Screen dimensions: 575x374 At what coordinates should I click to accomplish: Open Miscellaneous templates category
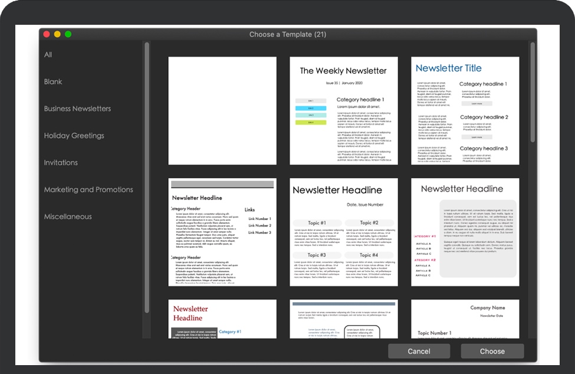[x=68, y=217]
